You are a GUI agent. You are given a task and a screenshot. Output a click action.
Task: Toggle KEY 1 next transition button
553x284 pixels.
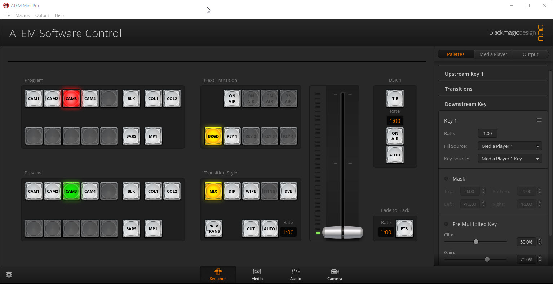pyautogui.click(x=232, y=136)
